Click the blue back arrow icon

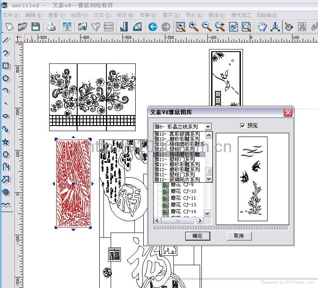[153, 27]
